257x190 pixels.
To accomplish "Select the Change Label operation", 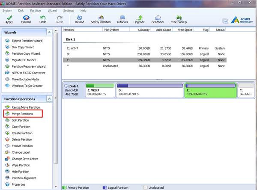I will tap(18, 152).
